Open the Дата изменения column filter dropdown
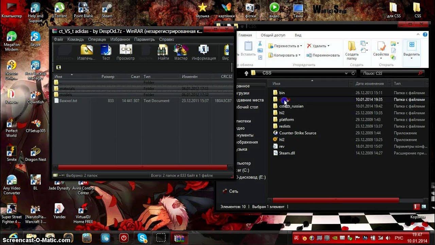435x245 pixels. (x=389, y=83)
